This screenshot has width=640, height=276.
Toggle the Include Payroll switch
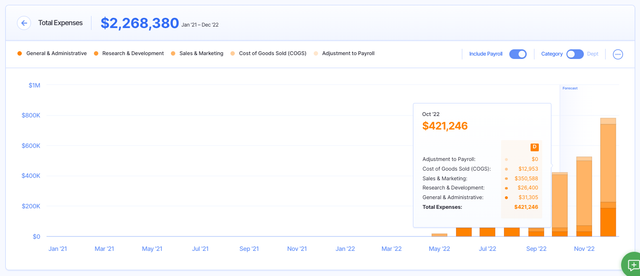coord(518,54)
